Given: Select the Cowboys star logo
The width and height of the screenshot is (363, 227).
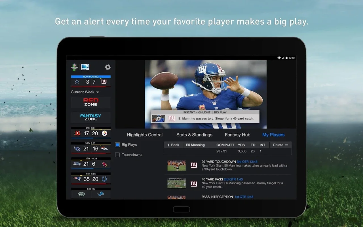Looking at the screenshot, I should (x=77, y=82).
